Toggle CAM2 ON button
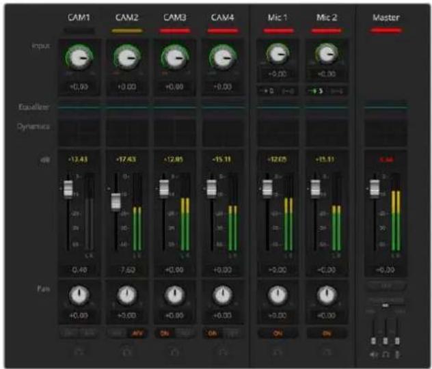Screen dimensions: 432x369 117,333
